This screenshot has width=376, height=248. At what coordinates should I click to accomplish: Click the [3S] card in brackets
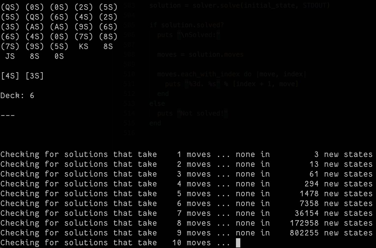click(35, 76)
